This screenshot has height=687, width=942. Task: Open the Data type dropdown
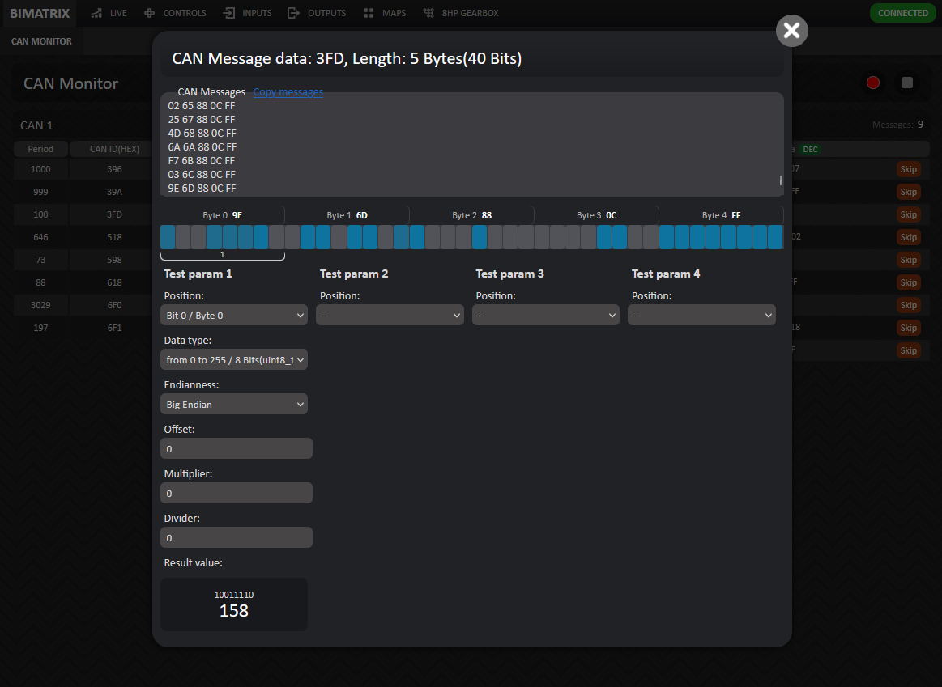[234, 359]
